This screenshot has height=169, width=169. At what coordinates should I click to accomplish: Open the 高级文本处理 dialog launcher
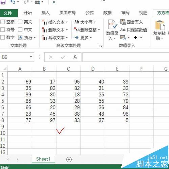click(101, 46)
